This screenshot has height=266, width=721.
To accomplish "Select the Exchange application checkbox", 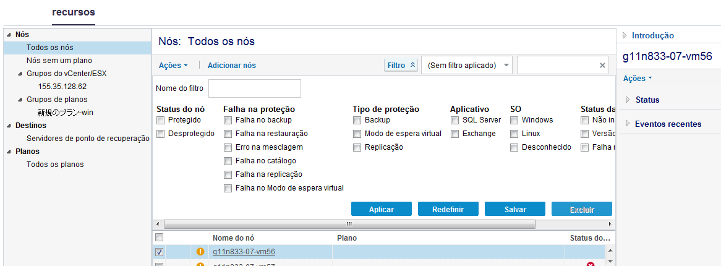I will click(454, 134).
